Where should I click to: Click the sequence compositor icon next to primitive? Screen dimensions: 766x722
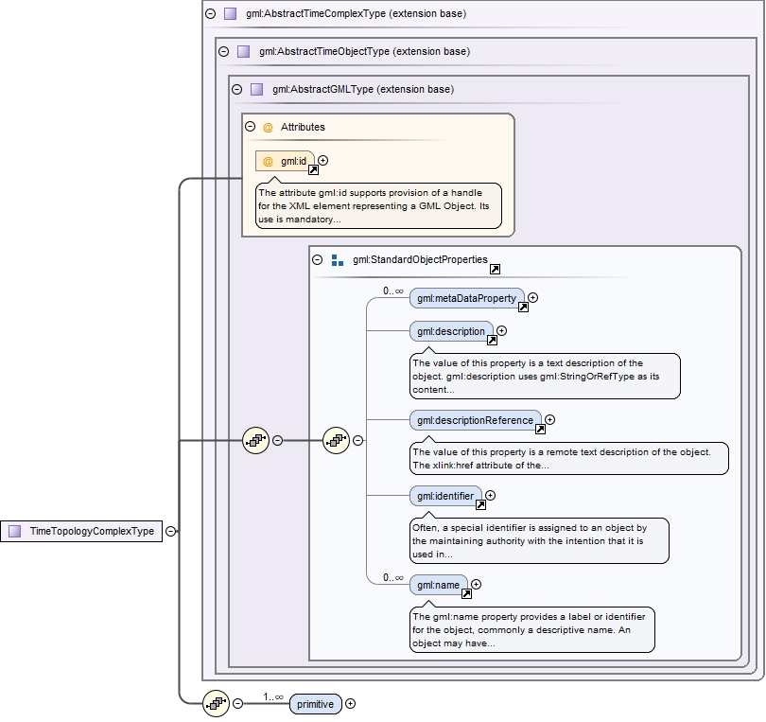pos(216,703)
